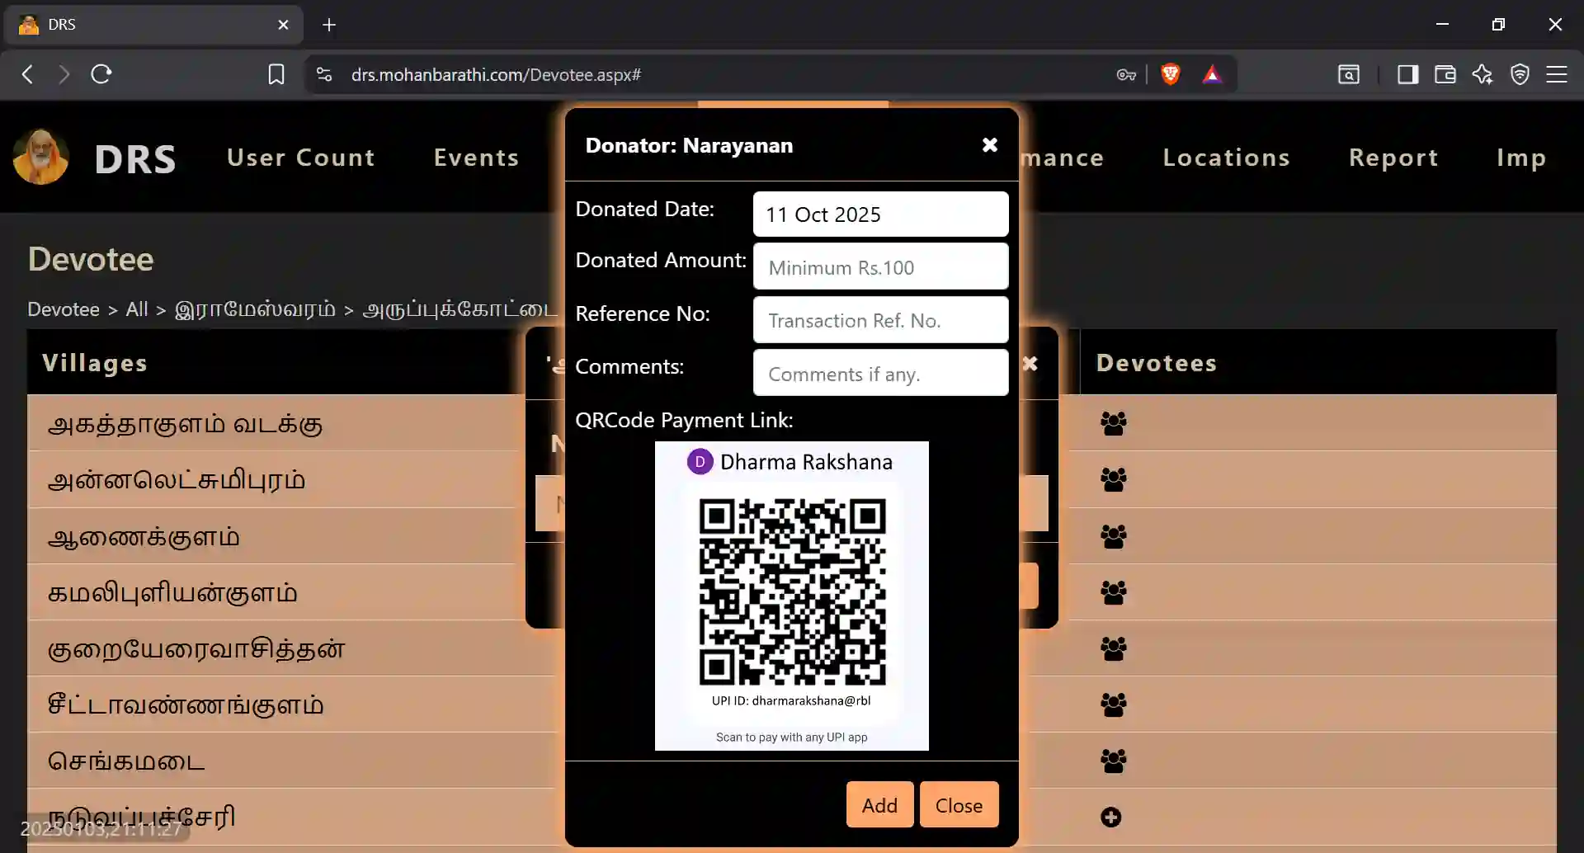Open saved passwords key icon

click(1126, 74)
